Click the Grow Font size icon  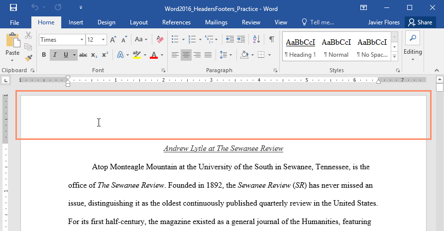113,39
